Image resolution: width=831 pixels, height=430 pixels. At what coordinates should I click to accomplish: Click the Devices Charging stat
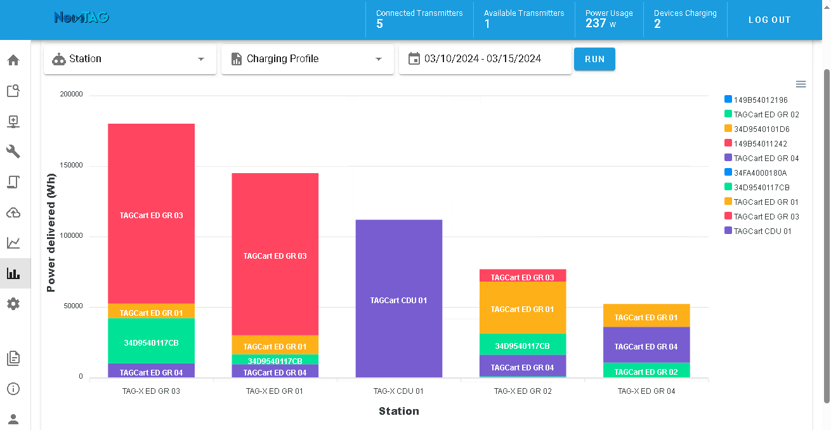click(685, 19)
